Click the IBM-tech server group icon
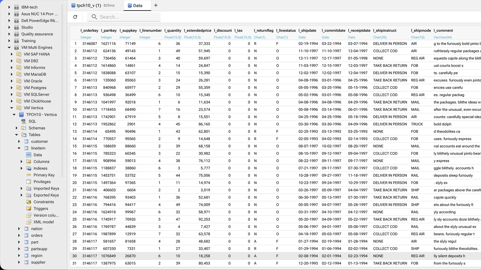This screenshot has width=481, height=270. pyautogui.click(x=17, y=7)
